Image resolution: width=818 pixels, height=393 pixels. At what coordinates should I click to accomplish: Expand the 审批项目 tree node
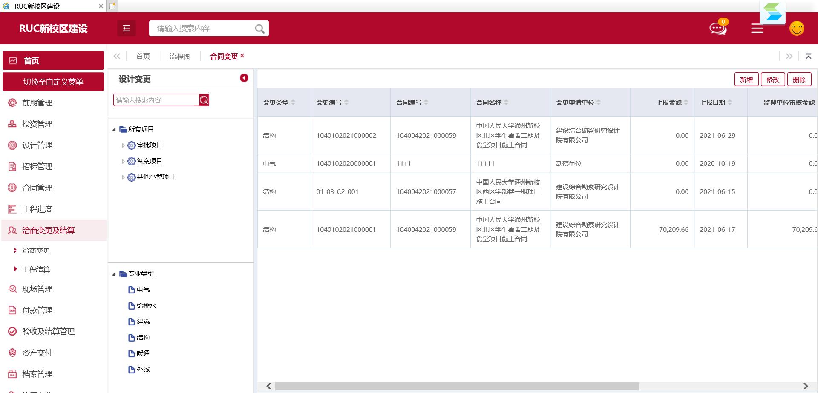tap(123, 145)
